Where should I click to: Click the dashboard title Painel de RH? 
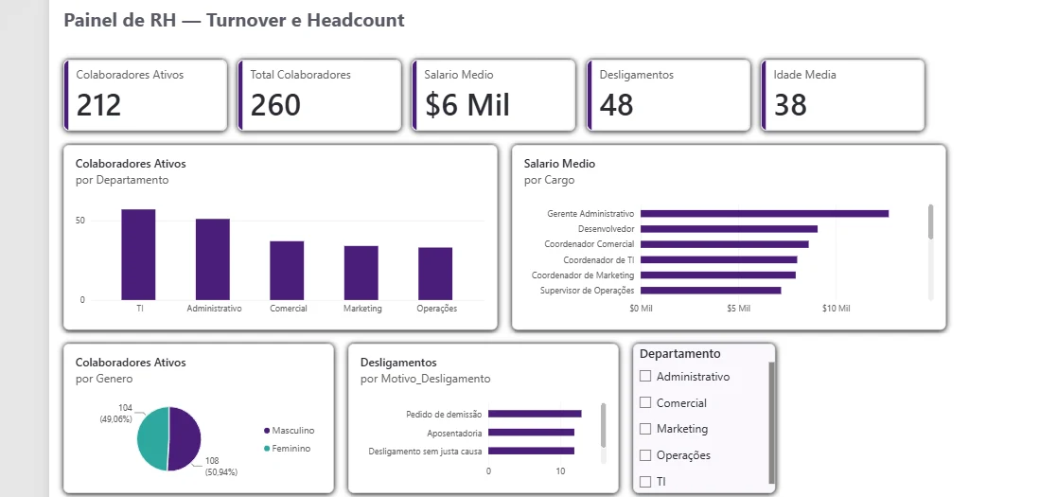(x=234, y=20)
